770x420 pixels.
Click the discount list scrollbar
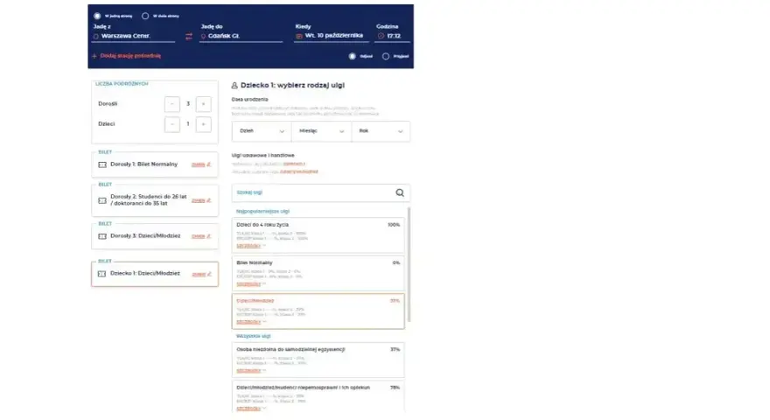(x=409, y=264)
